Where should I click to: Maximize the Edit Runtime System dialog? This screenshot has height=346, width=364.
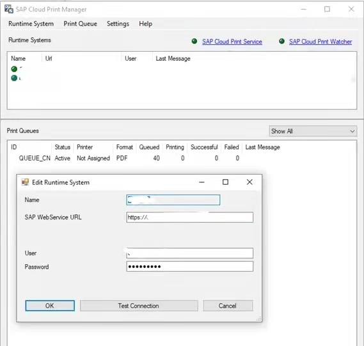pyautogui.click(x=225, y=182)
